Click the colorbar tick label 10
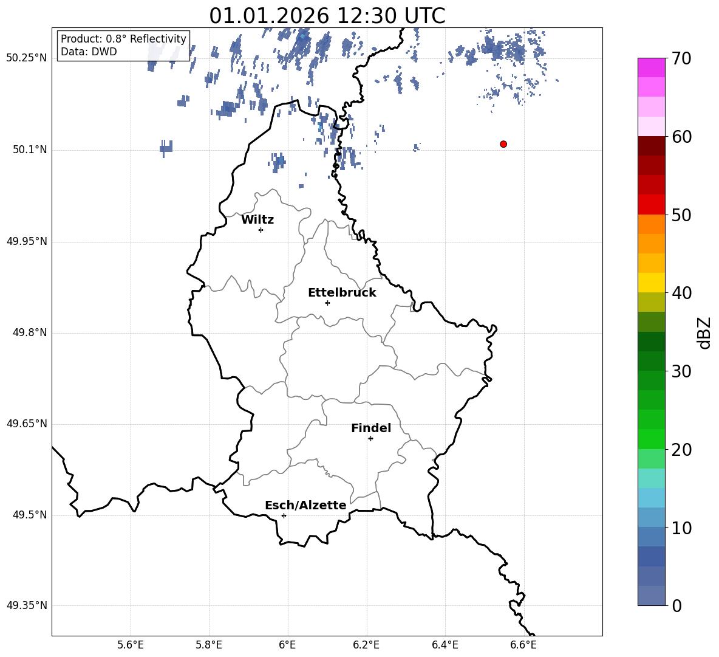719x657 pixels. (x=681, y=528)
